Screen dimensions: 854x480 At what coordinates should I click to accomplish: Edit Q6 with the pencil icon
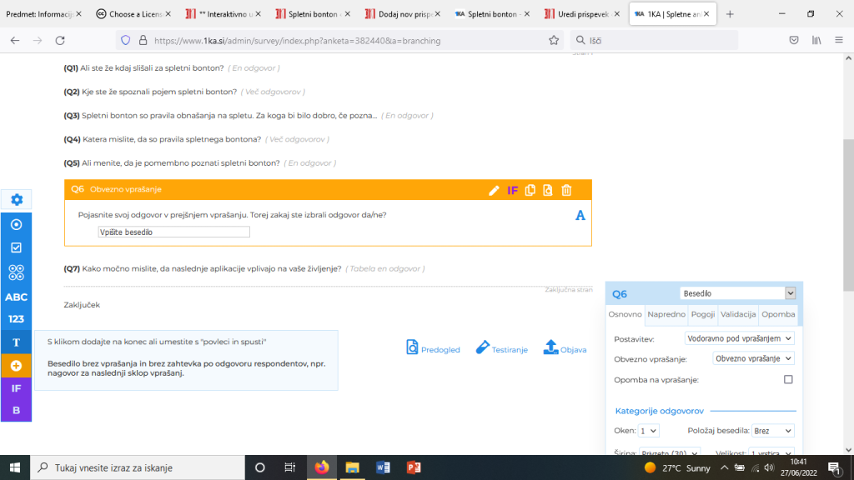494,191
